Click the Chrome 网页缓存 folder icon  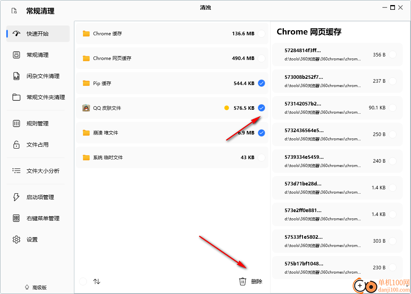pos(86,58)
